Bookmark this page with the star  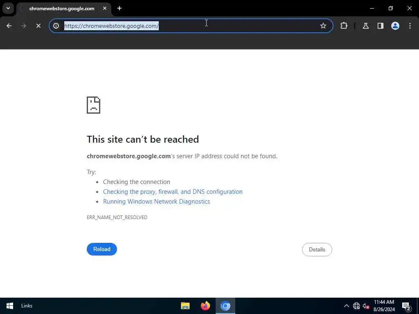point(323,26)
